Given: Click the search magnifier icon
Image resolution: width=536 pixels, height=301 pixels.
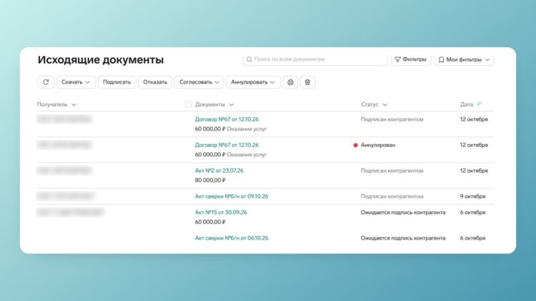Looking at the screenshot, I should click(x=249, y=59).
